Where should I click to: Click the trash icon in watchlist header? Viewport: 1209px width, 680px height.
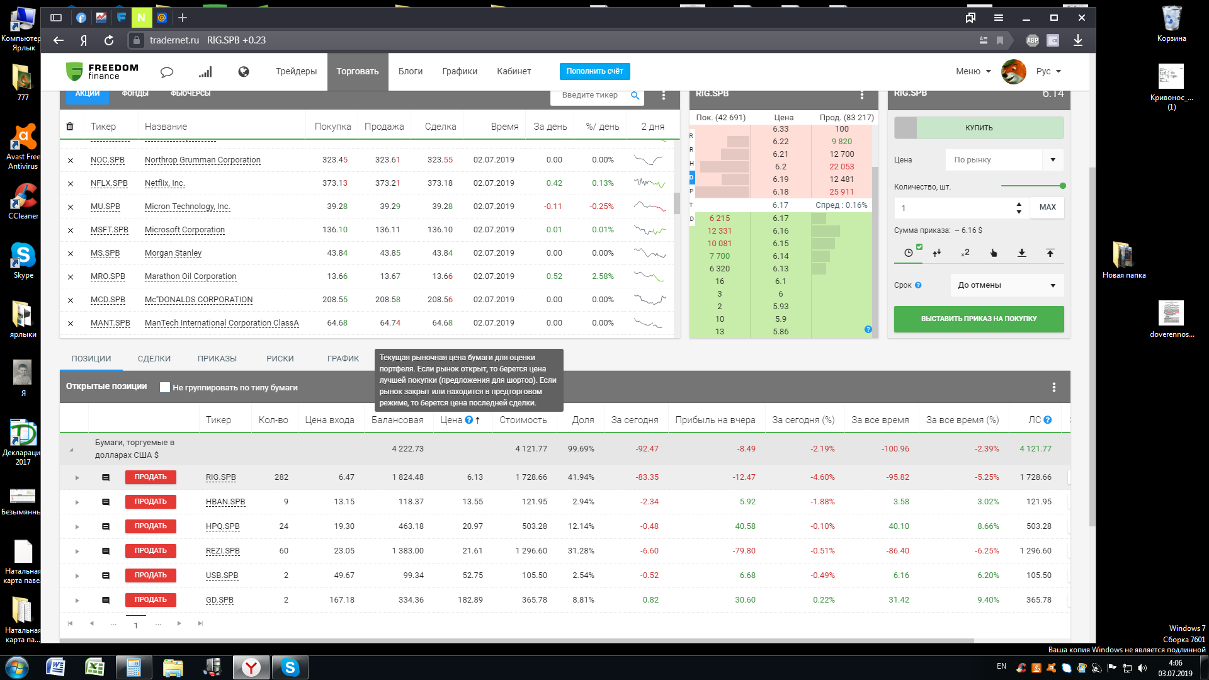(70, 127)
